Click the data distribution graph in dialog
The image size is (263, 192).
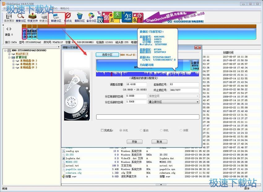(x=147, y=74)
